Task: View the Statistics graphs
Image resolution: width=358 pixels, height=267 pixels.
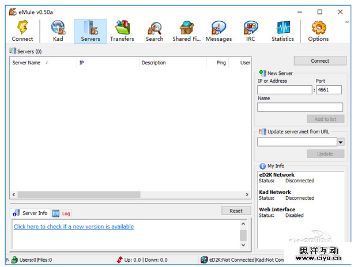Action: tap(282, 28)
